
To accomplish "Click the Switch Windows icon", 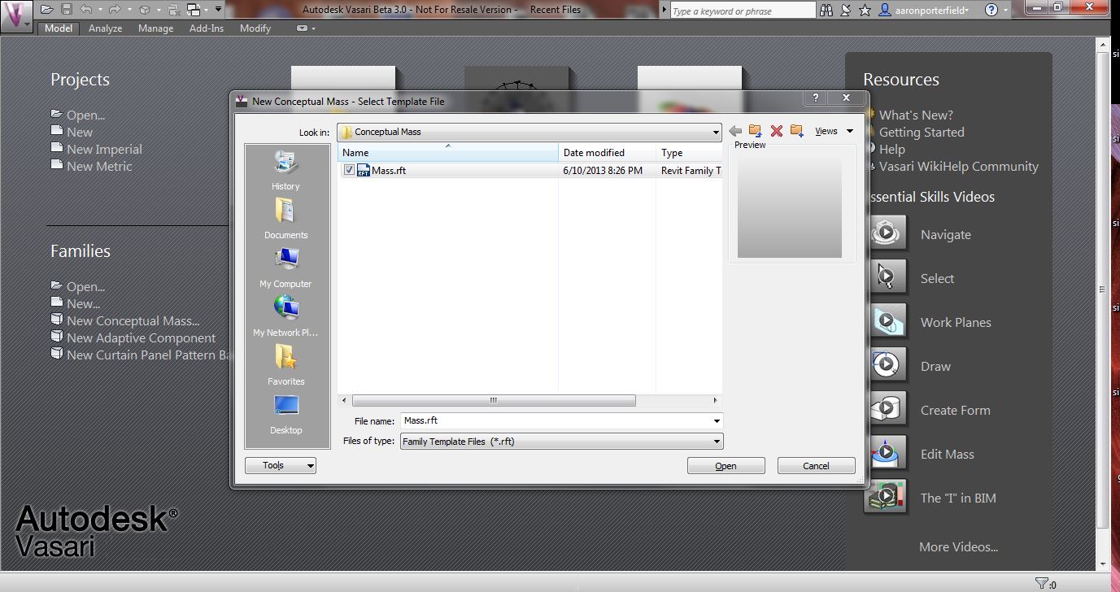I will click(194, 10).
